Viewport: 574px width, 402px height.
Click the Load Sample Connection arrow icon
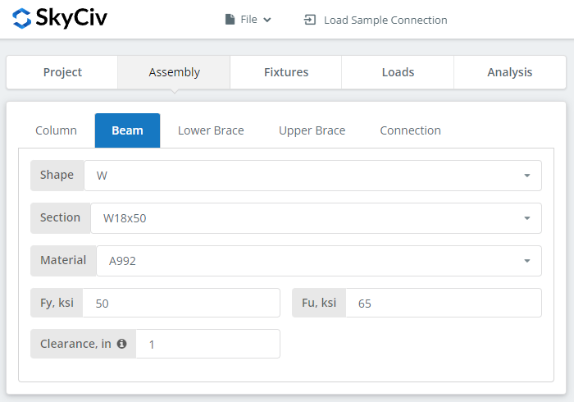(310, 20)
